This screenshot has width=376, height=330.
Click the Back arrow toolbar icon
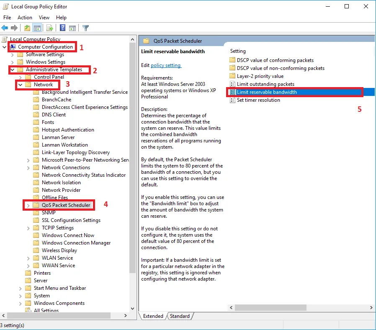(x=5, y=28)
